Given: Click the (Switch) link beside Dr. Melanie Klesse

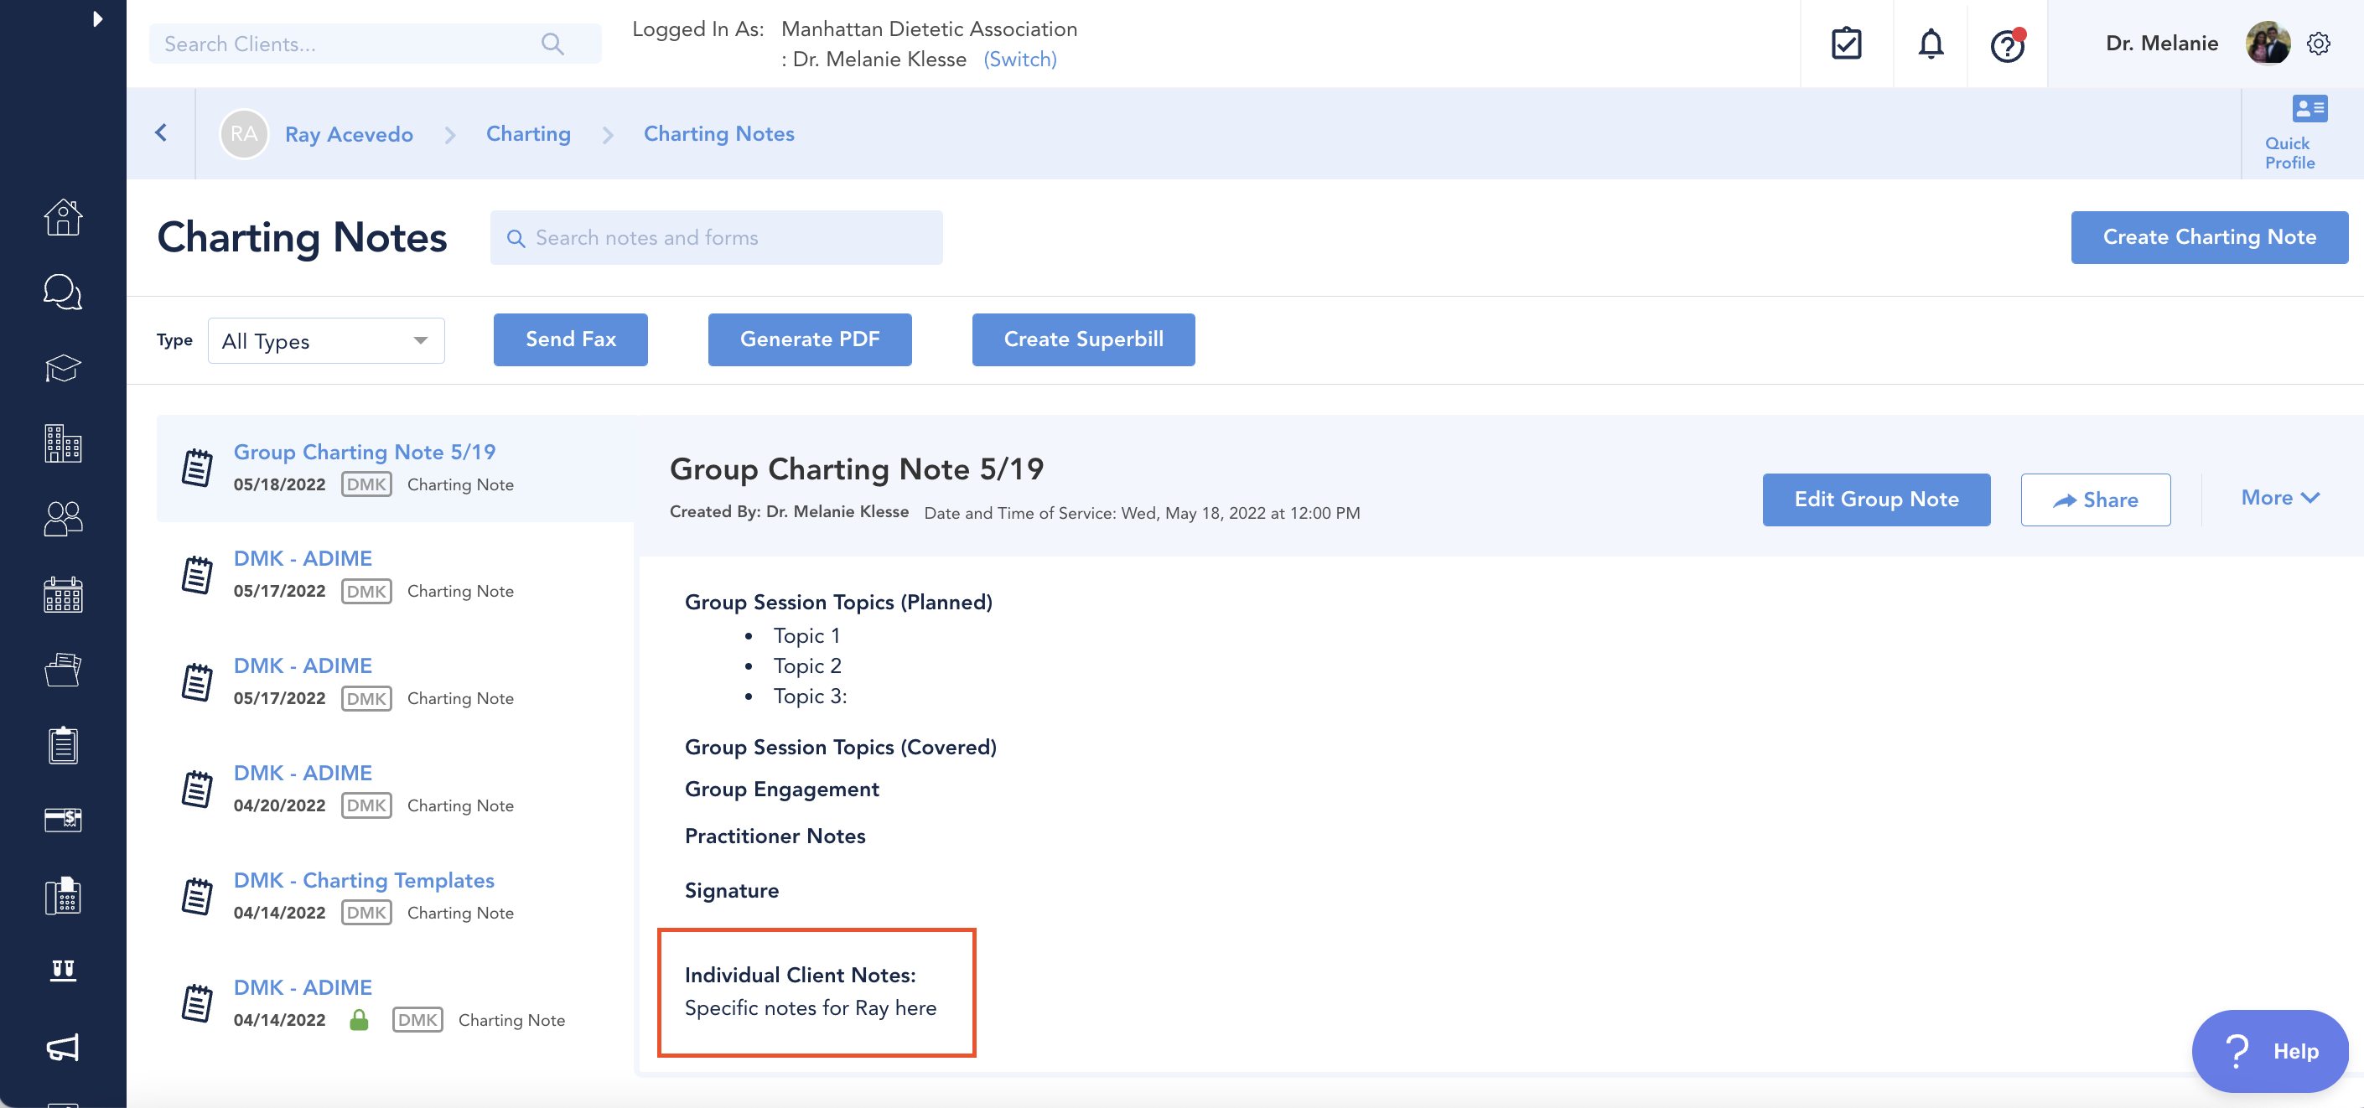Looking at the screenshot, I should [1020, 59].
